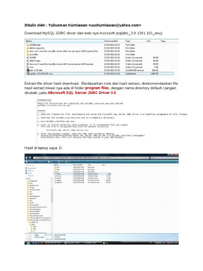Click the Burn toolbar button

[x=68, y=162]
